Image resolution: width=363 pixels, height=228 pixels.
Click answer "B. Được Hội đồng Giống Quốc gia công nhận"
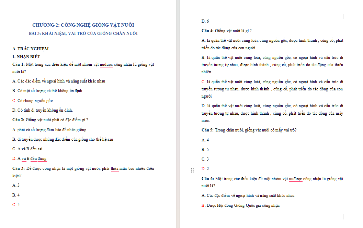(x=240, y=205)
